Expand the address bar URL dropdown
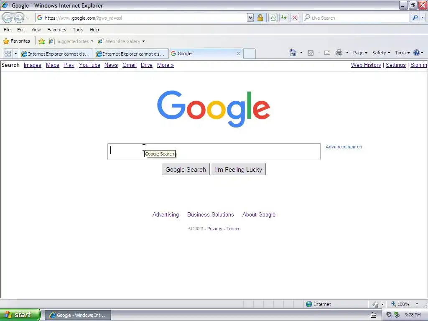Screen dimensions: 428x321 [250, 18]
